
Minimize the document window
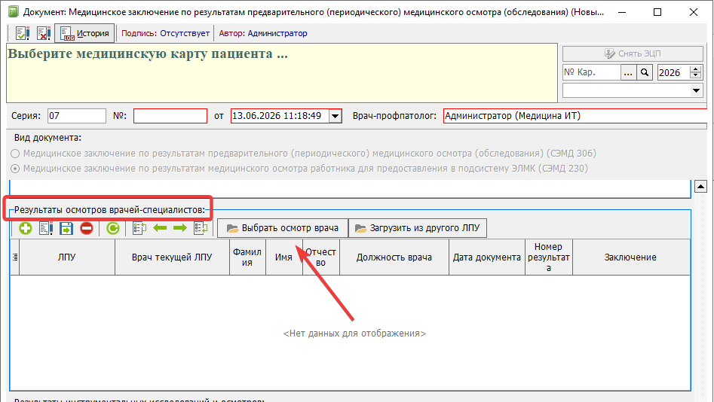coord(622,12)
